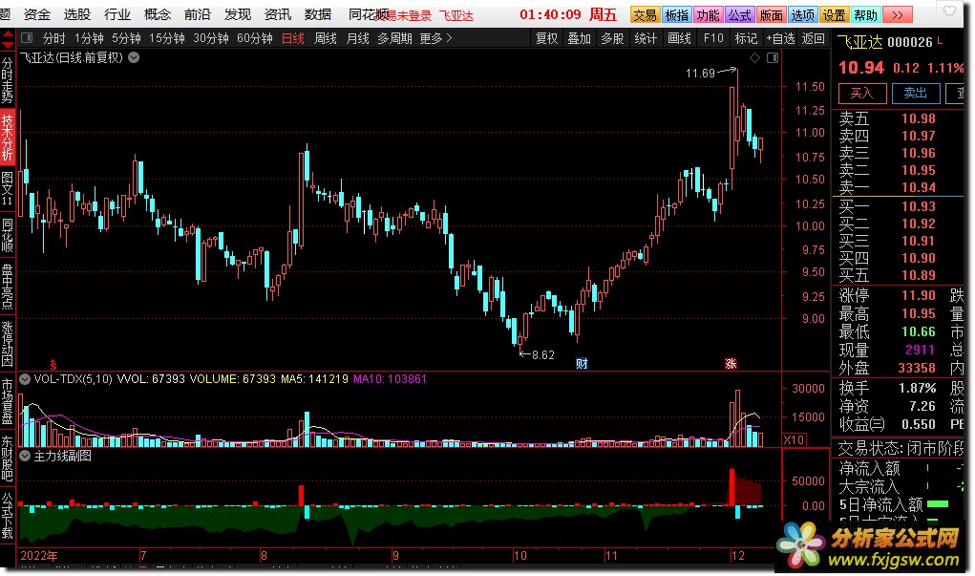Click the 画线 drawing tool
This screenshot has height=576, width=975.
pyautogui.click(x=679, y=38)
